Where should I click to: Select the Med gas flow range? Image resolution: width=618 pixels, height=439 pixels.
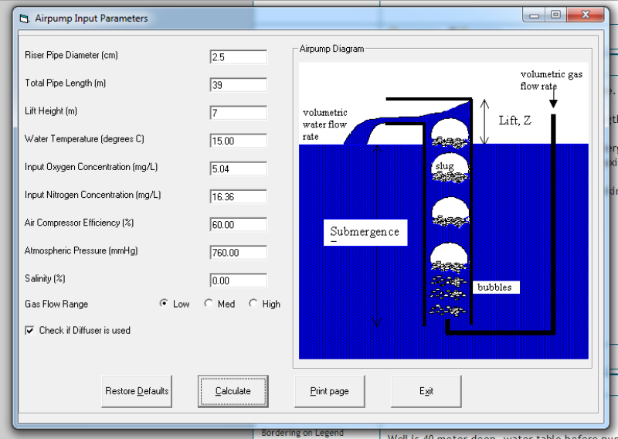tap(209, 304)
